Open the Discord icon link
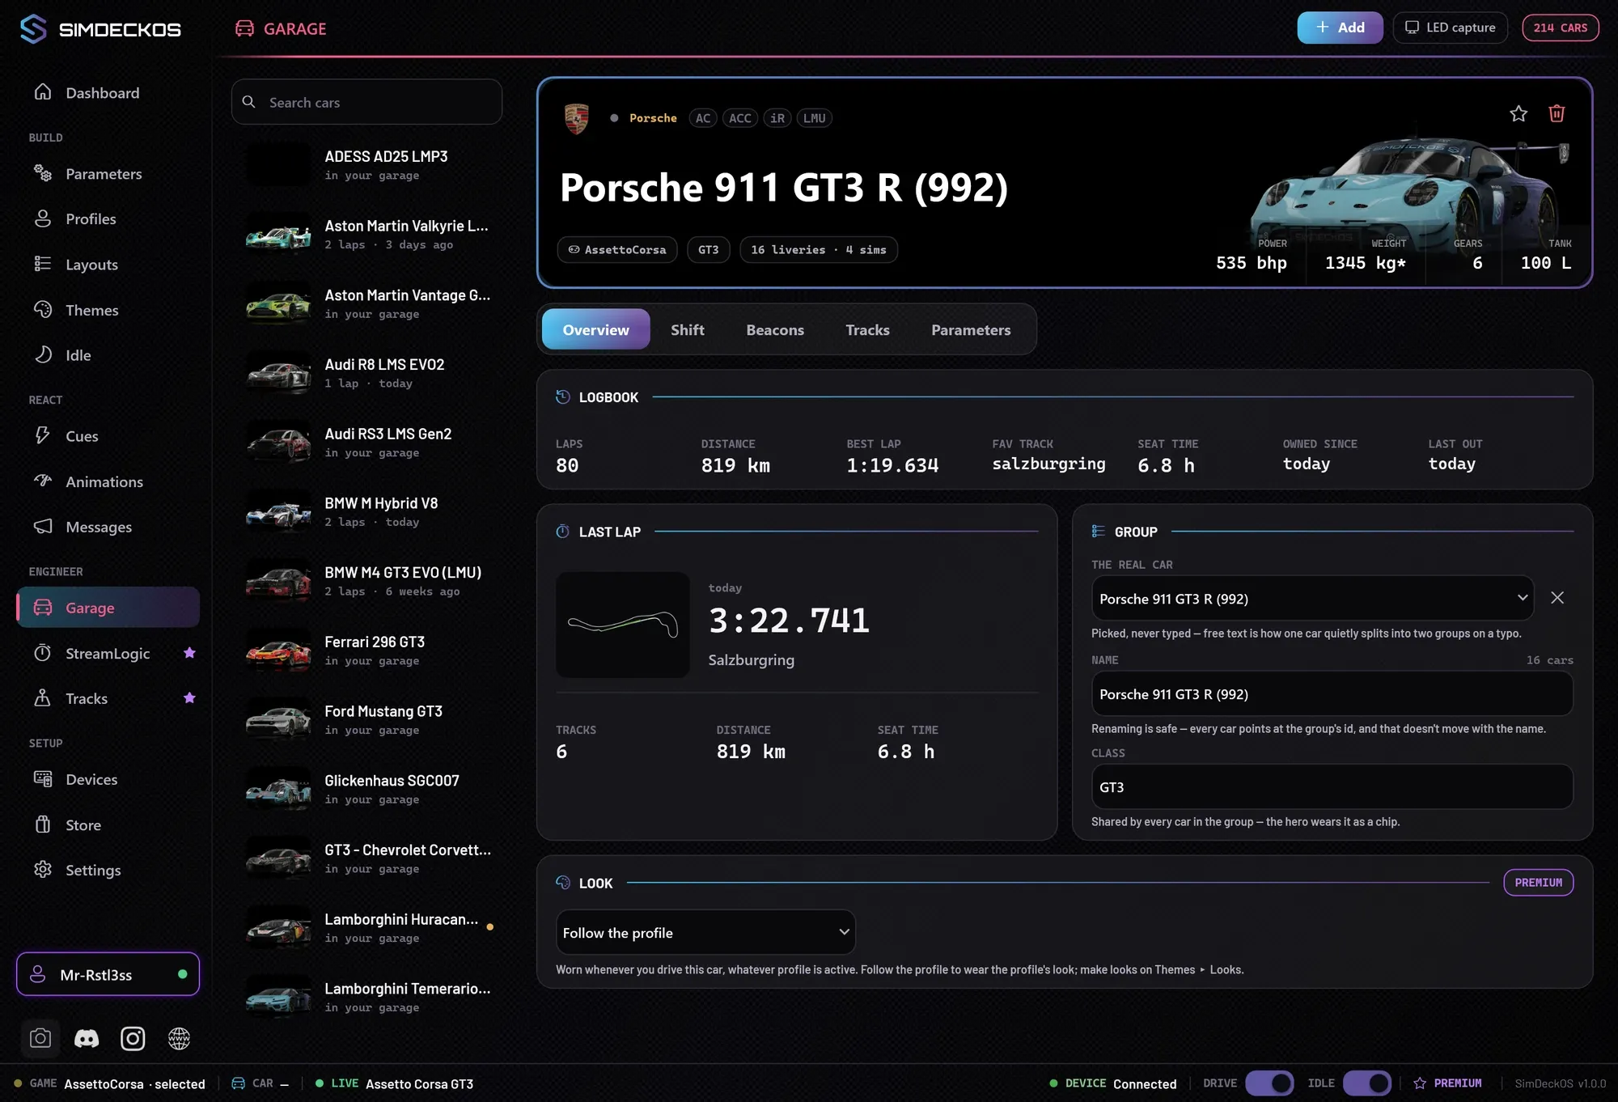The width and height of the screenshot is (1618, 1102). [87, 1038]
